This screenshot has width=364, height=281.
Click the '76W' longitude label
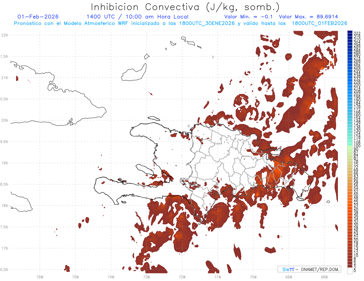[x=40, y=277]
